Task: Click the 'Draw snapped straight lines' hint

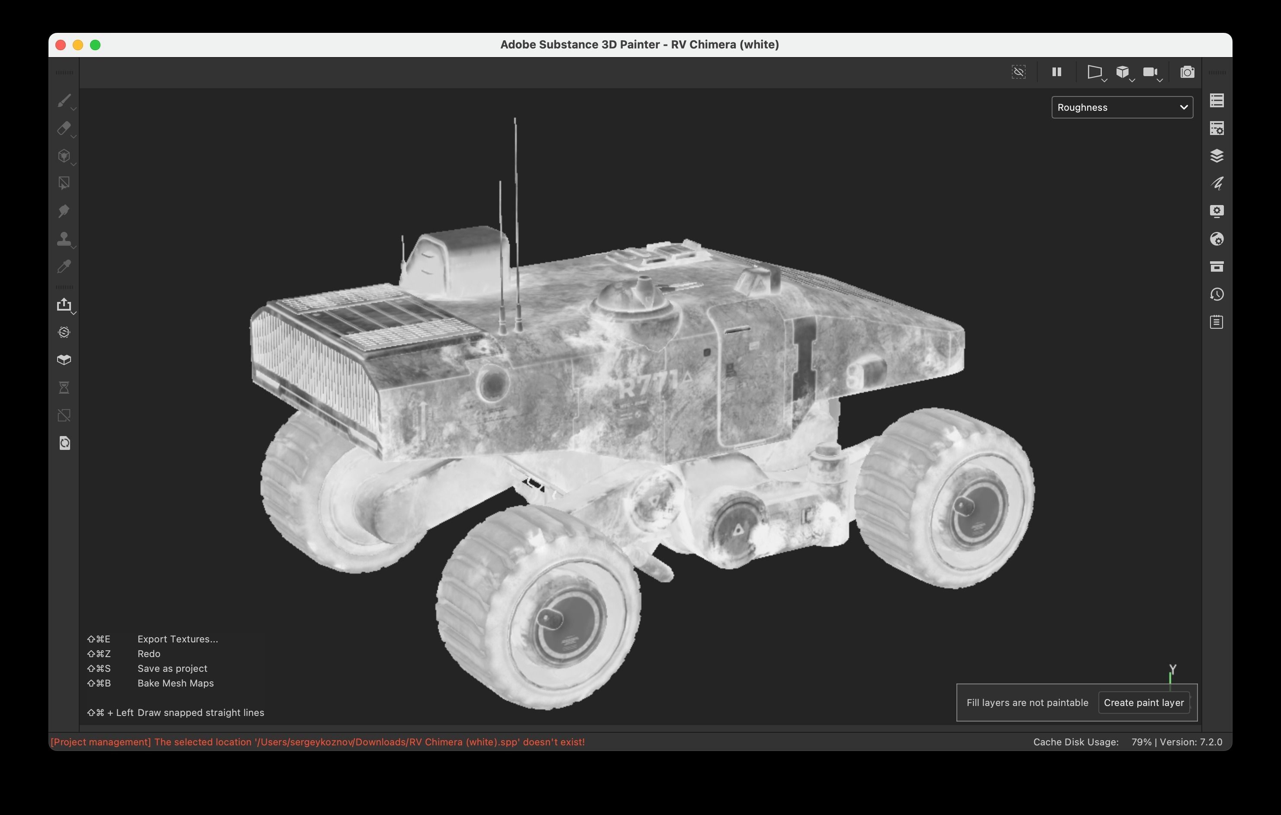Action: [x=200, y=712]
